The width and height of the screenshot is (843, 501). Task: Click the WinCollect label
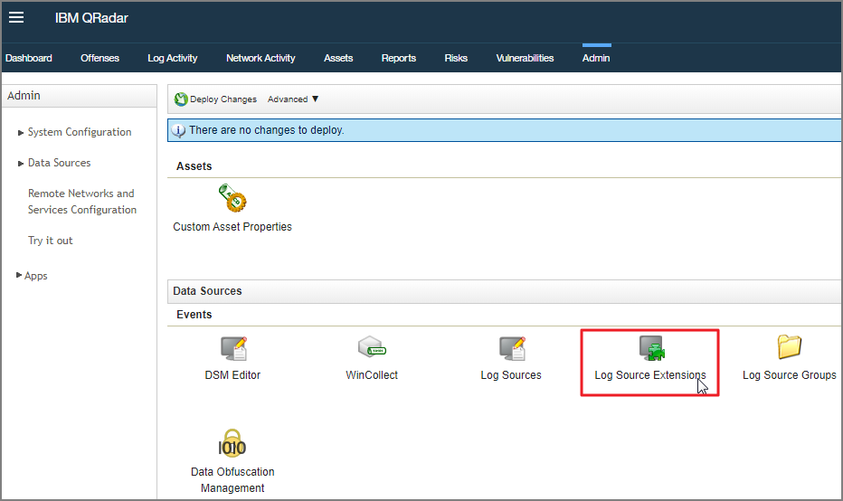pos(372,375)
